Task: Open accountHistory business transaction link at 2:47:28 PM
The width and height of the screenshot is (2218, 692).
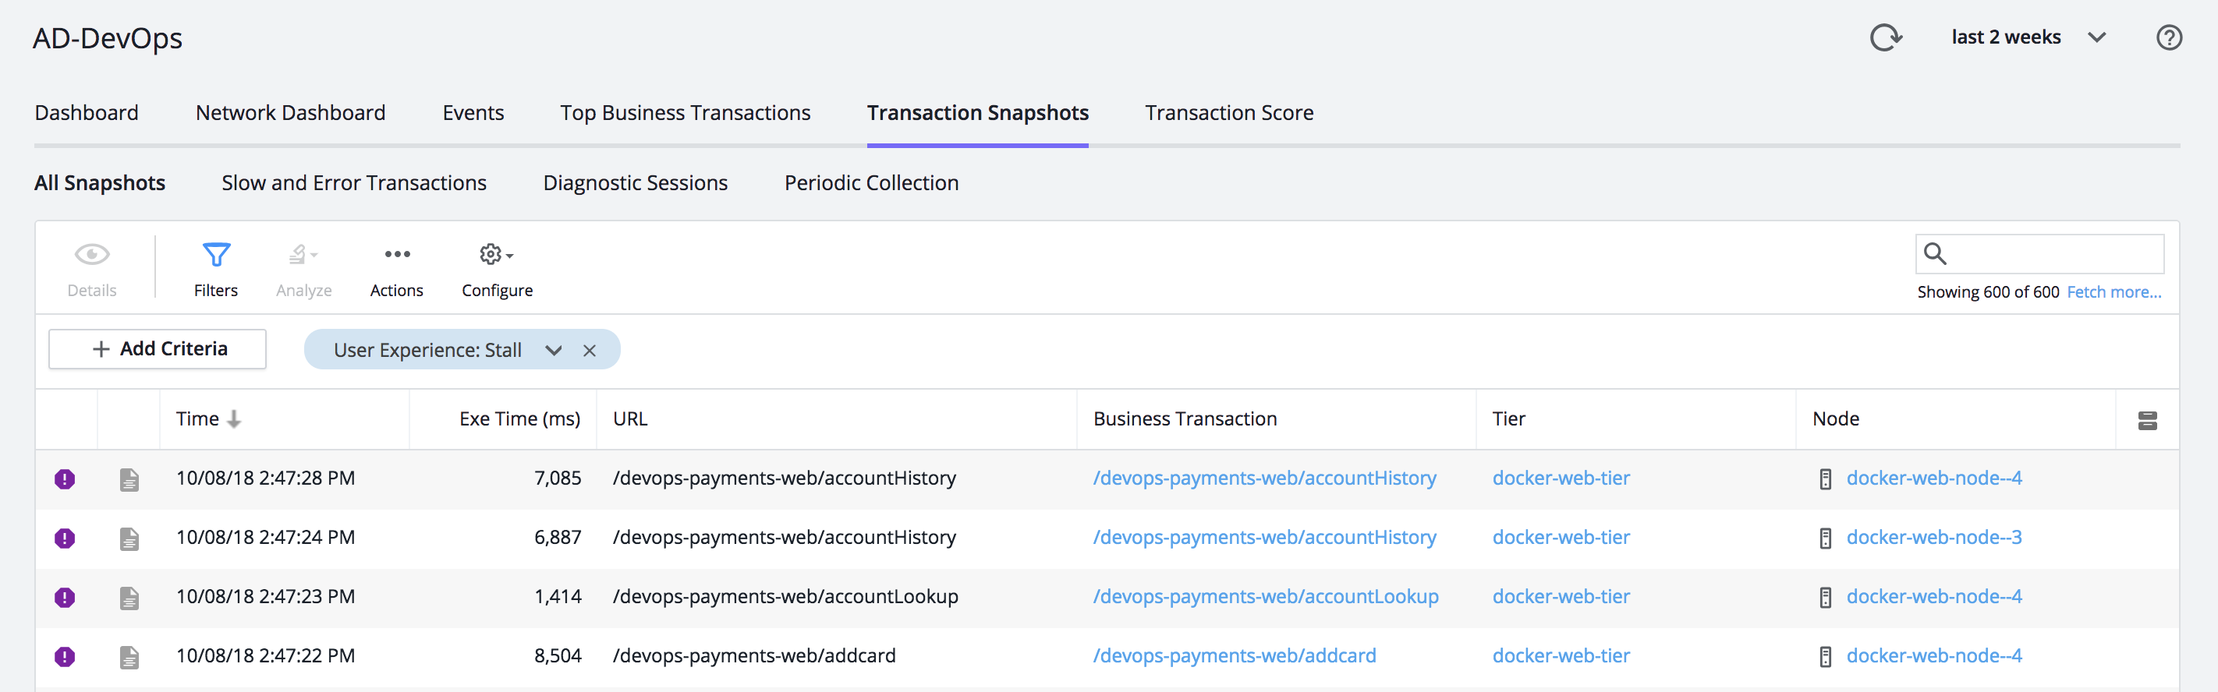Action: click(1265, 478)
